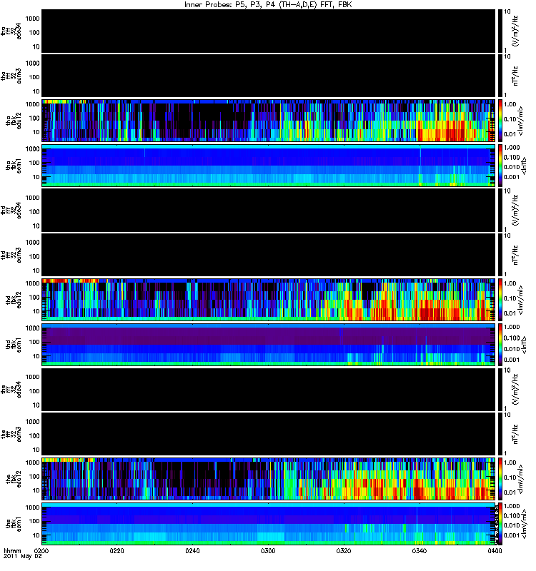
Task: Click <|mV/m|> unit label of tha edc12 panel
Action: coord(520,121)
